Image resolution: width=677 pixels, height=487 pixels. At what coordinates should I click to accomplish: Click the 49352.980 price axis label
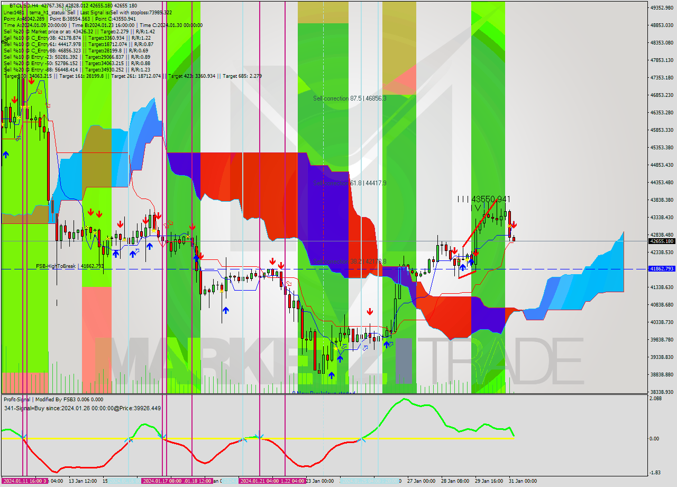(662, 7)
